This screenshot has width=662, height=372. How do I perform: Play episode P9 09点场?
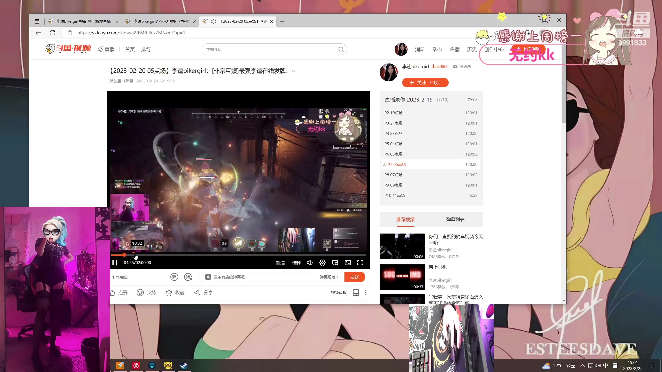pyautogui.click(x=431, y=185)
